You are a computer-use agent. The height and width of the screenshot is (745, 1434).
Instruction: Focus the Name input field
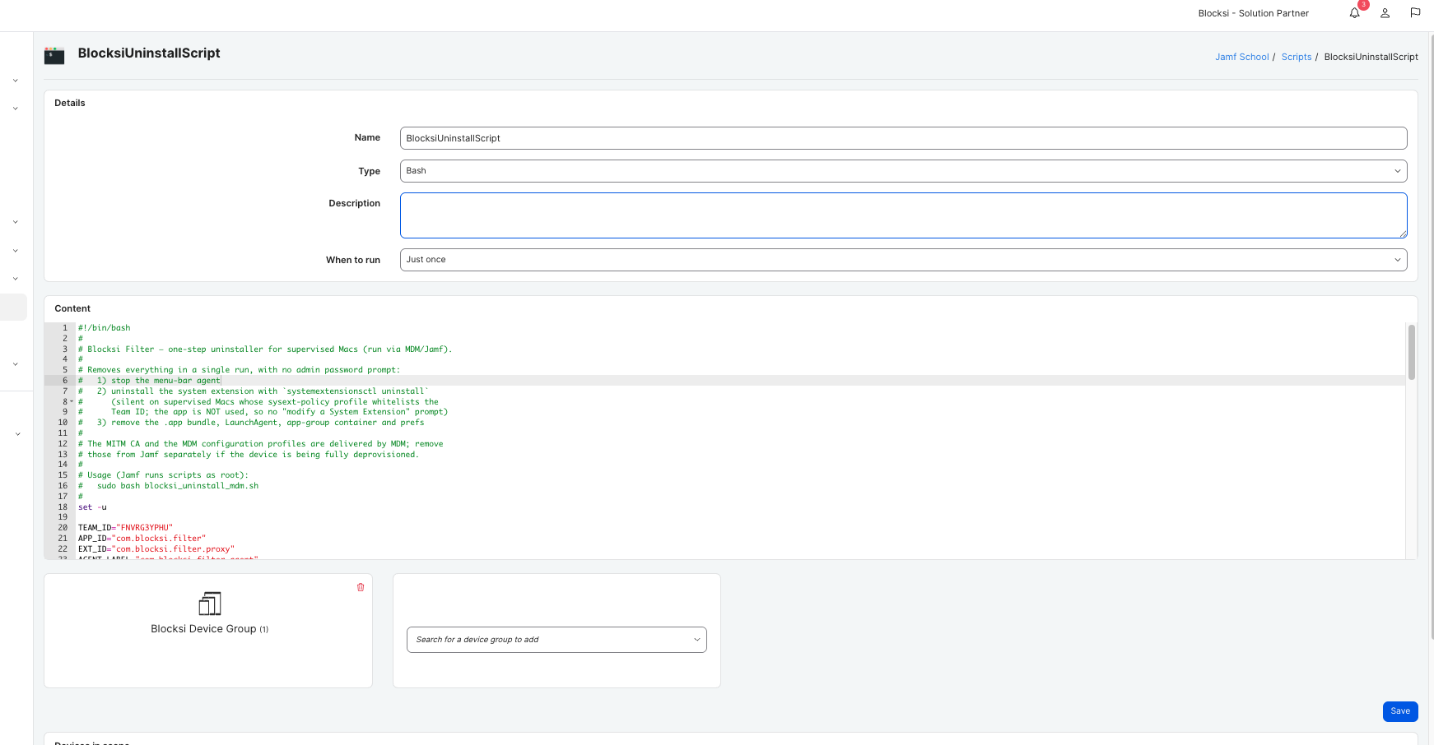coord(903,138)
